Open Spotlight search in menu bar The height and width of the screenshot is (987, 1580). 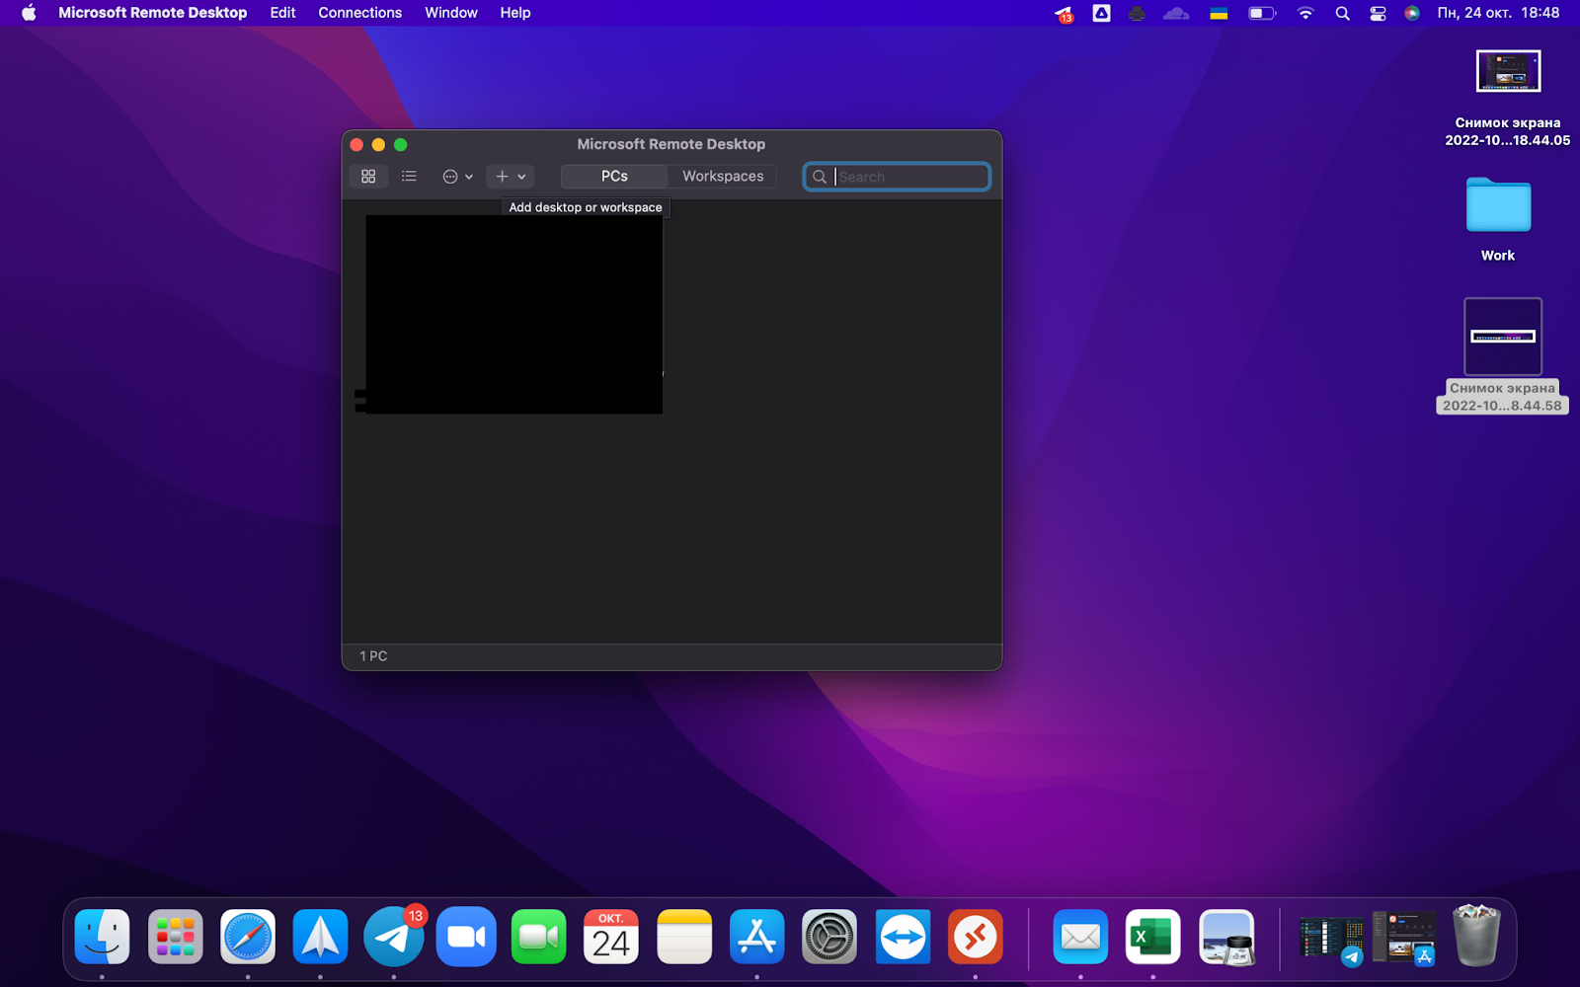1342,13
